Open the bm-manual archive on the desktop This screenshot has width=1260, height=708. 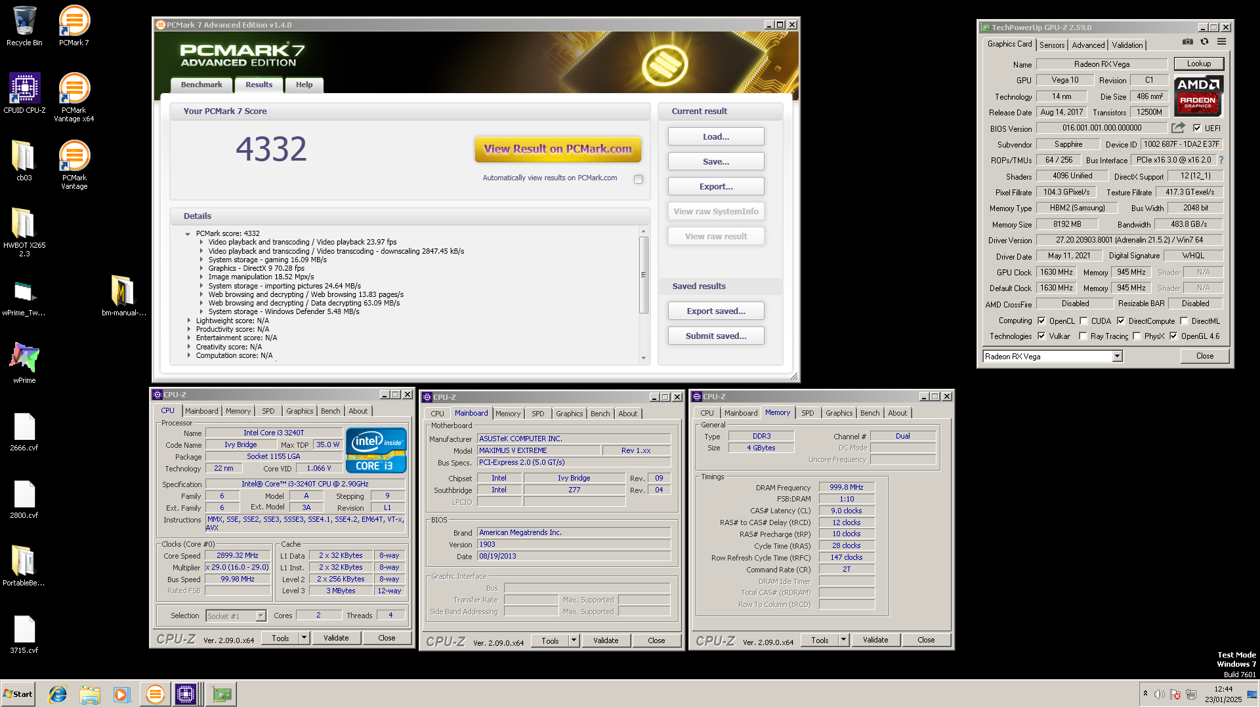click(x=123, y=296)
